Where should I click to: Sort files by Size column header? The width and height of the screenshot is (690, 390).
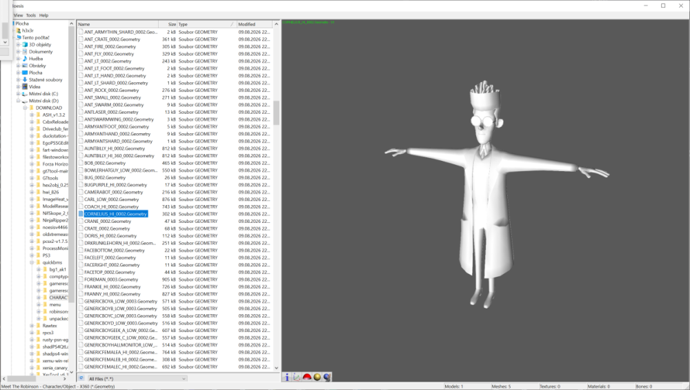pos(168,24)
